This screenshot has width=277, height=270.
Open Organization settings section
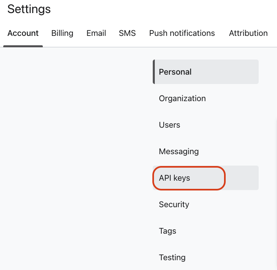(182, 98)
